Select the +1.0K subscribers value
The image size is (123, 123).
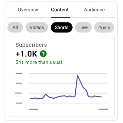click(x=26, y=54)
